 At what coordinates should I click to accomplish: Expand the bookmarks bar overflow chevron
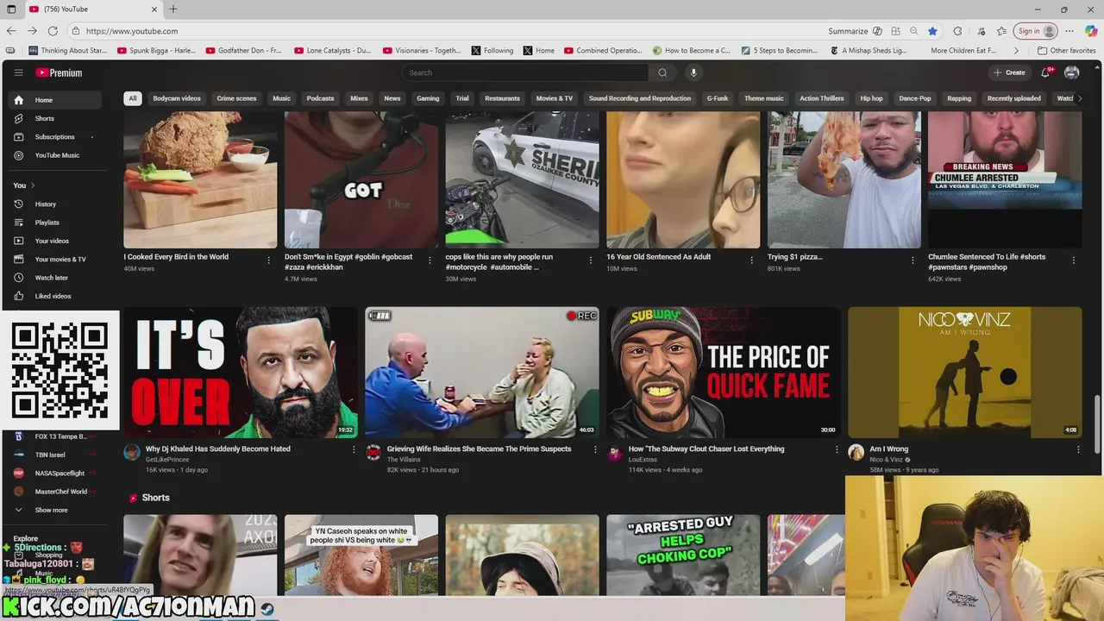[1016, 51]
